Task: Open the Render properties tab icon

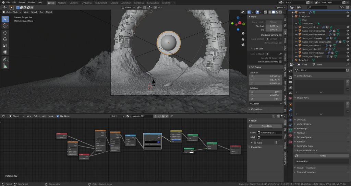Action: coord(291,77)
